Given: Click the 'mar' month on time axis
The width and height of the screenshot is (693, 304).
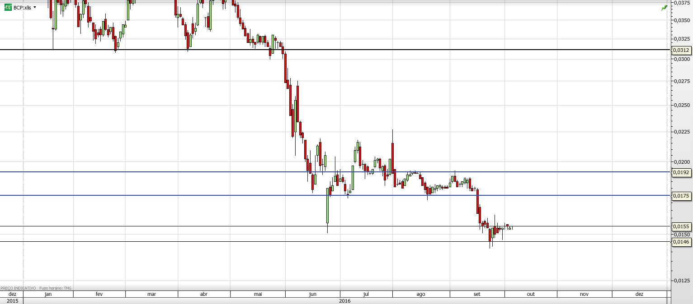Looking at the screenshot, I should click(x=152, y=294).
